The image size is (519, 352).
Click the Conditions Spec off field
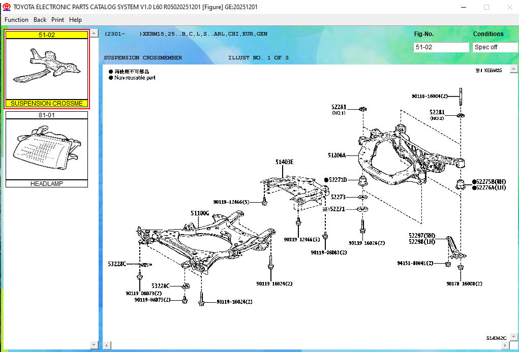pyautogui.click(x=494, y=47)
